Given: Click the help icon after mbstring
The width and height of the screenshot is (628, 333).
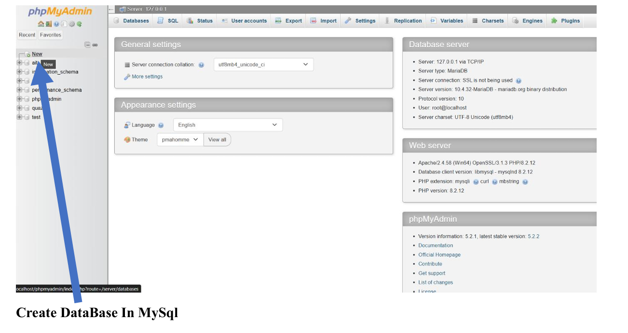Looking at the screenshot, I should pos(525,182).
